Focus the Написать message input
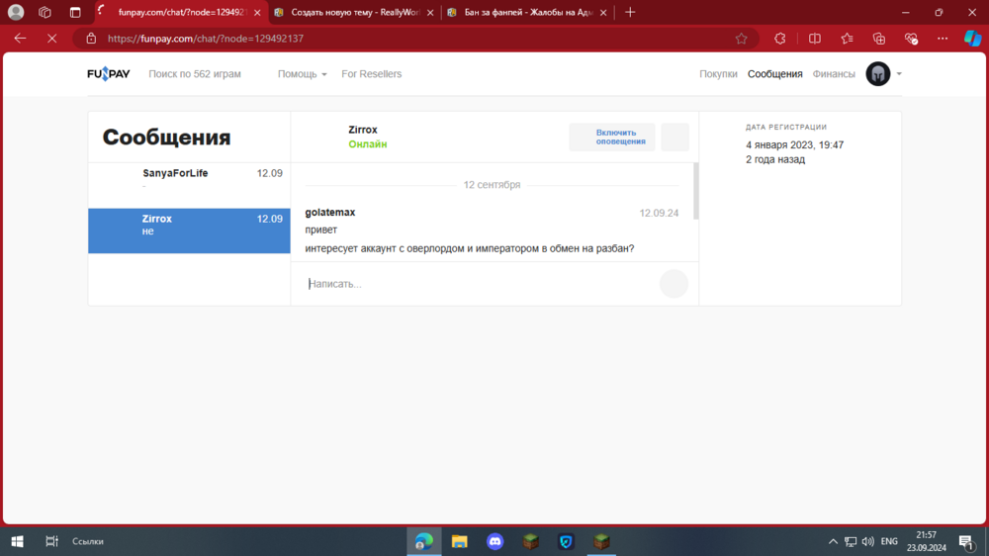The height and width of the screenshot is (556, 989). [x=480, y=284]
